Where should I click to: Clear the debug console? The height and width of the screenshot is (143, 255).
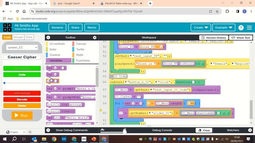[204, 130]
